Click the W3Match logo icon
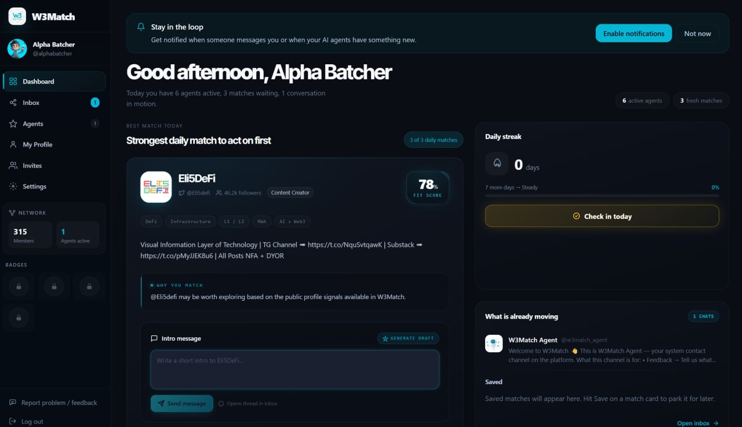The width and height of the screenshot is (742, 427). click(17, 16)
